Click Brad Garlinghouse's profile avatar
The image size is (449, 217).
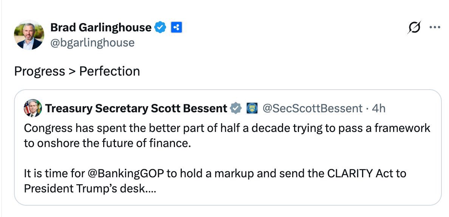(29, 35)
